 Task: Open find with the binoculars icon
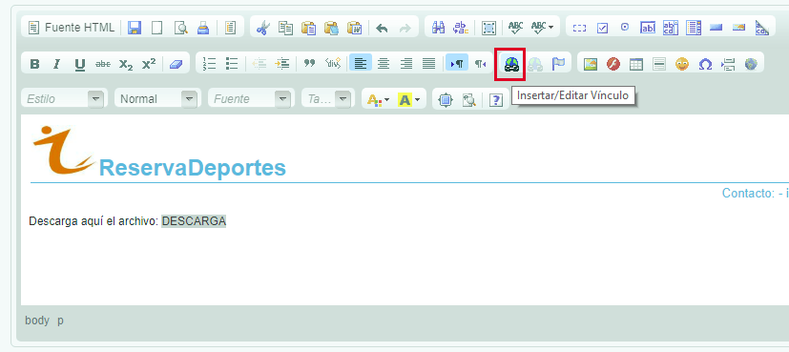point(438,27)
